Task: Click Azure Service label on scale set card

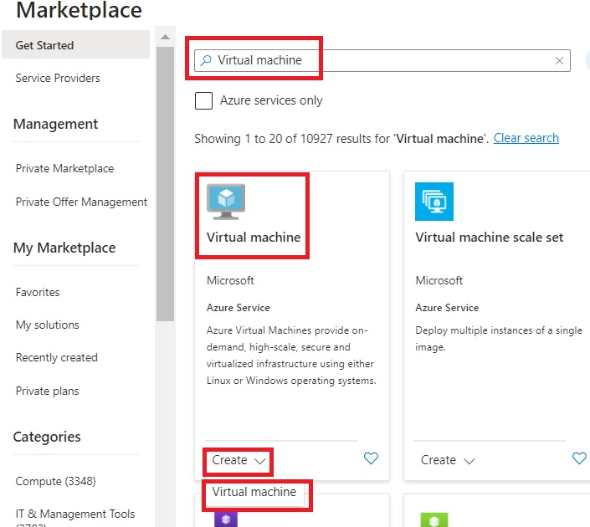Action: coord(447,308)
